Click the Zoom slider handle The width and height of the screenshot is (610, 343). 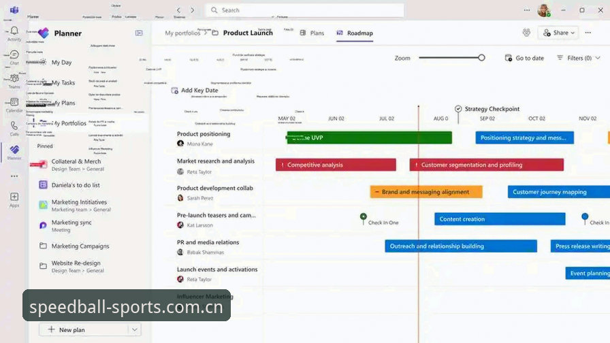coord(481,58)
